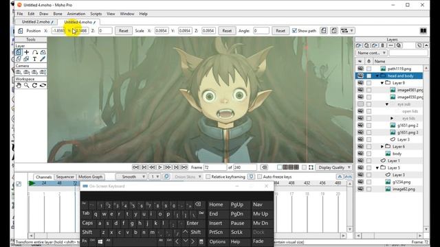Rewind to the beginning of animation
This screenshot has height=247, width=440.
[136, 167]
